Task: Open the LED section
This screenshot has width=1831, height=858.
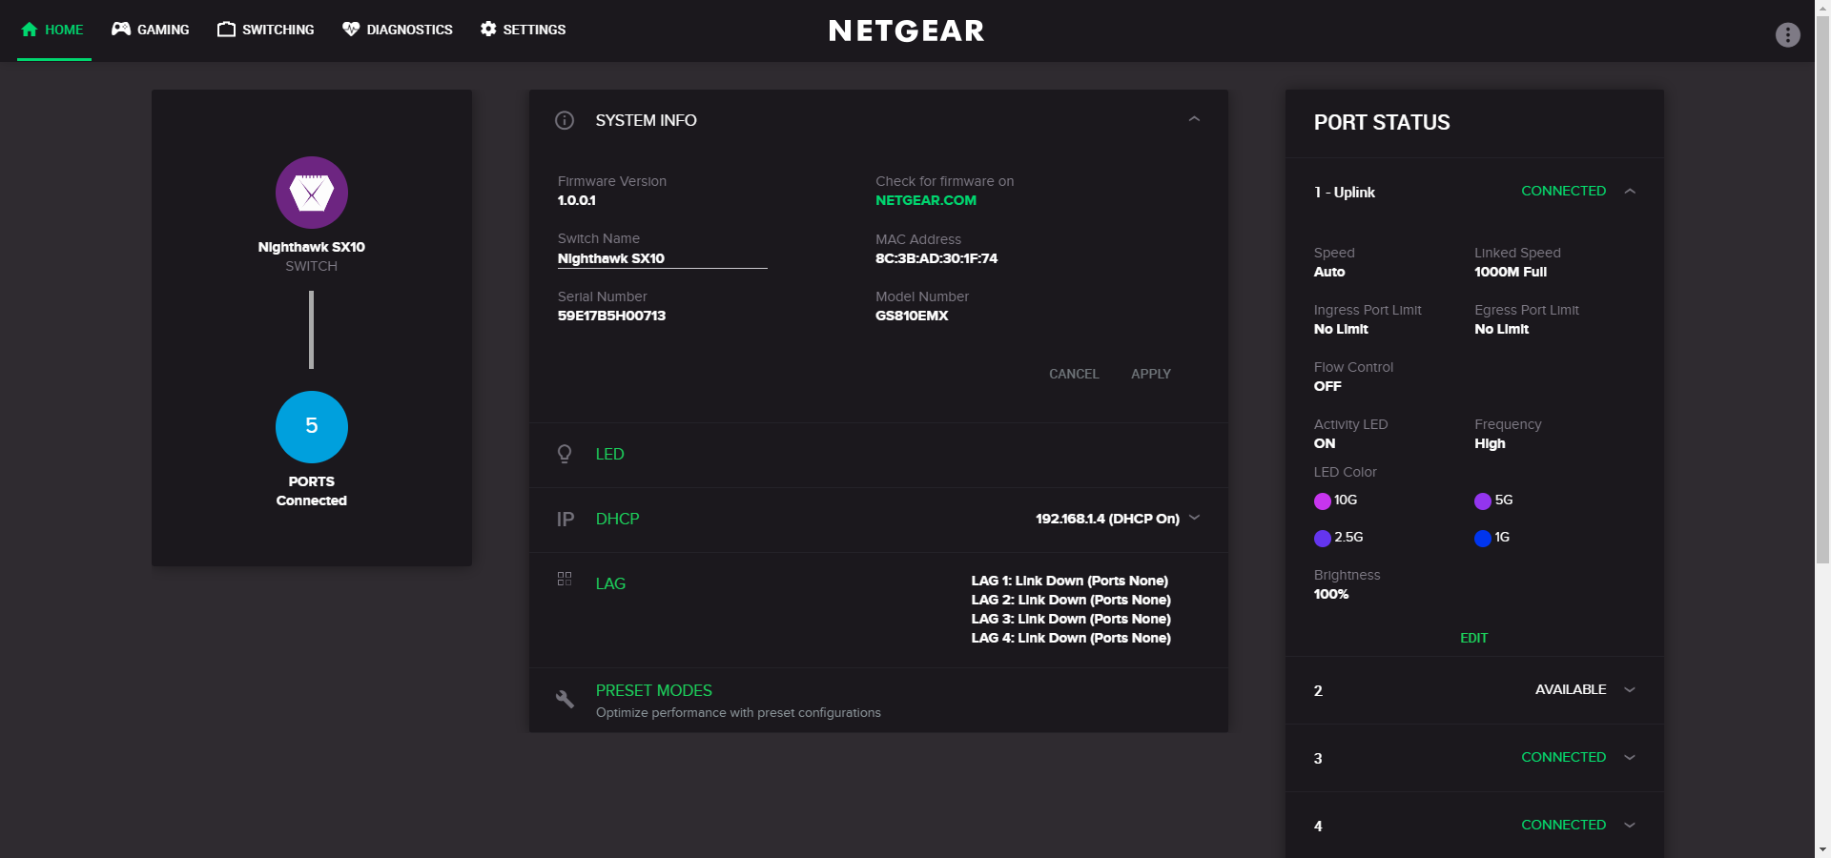Action: [x=609, y=454]
